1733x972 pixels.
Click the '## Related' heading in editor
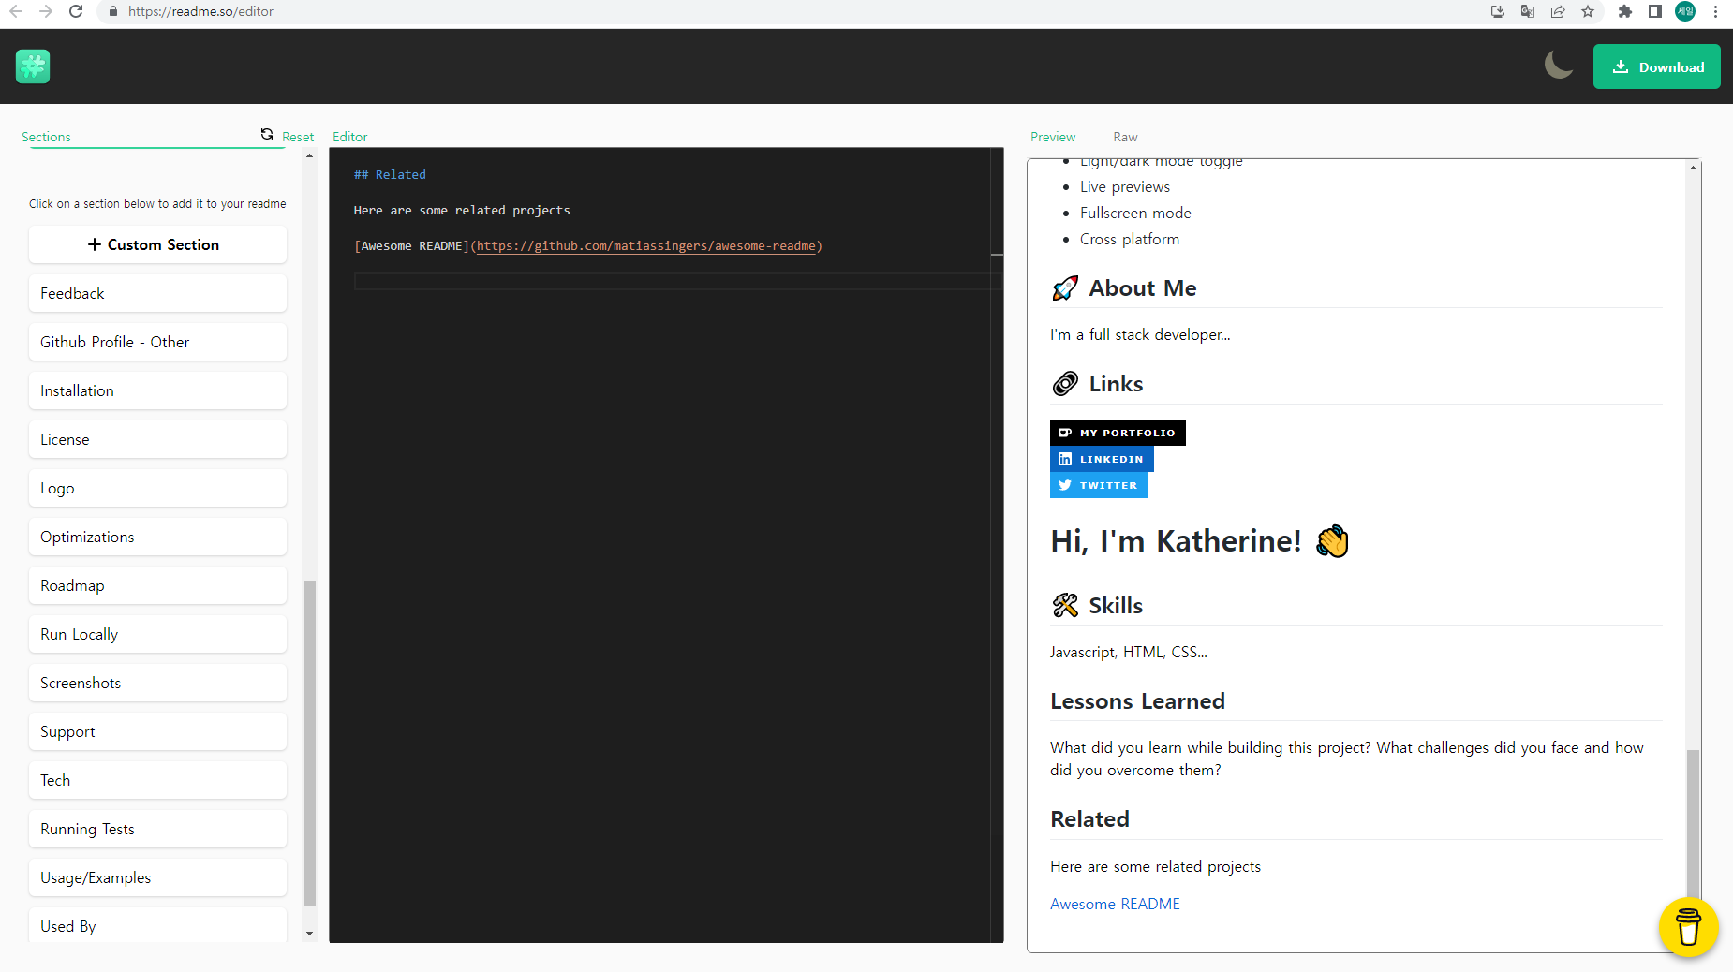(x=390, y=175)
